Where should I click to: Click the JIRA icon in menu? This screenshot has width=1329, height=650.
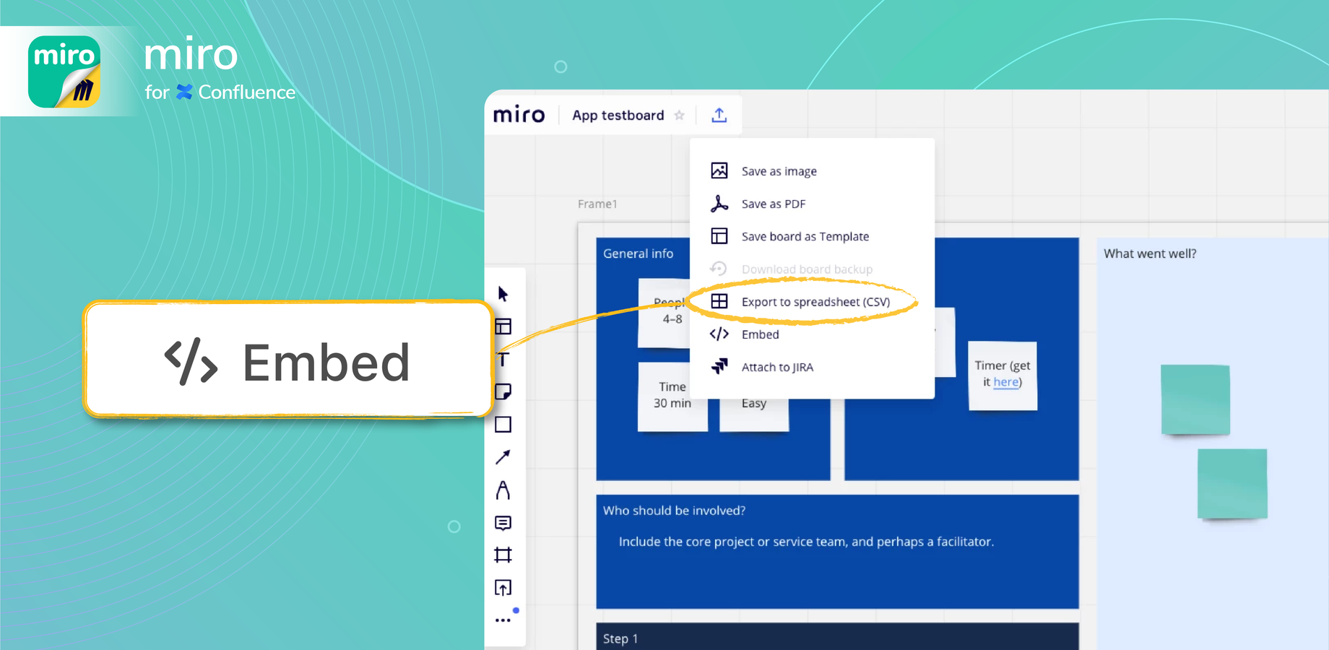[x=719, y=366]
